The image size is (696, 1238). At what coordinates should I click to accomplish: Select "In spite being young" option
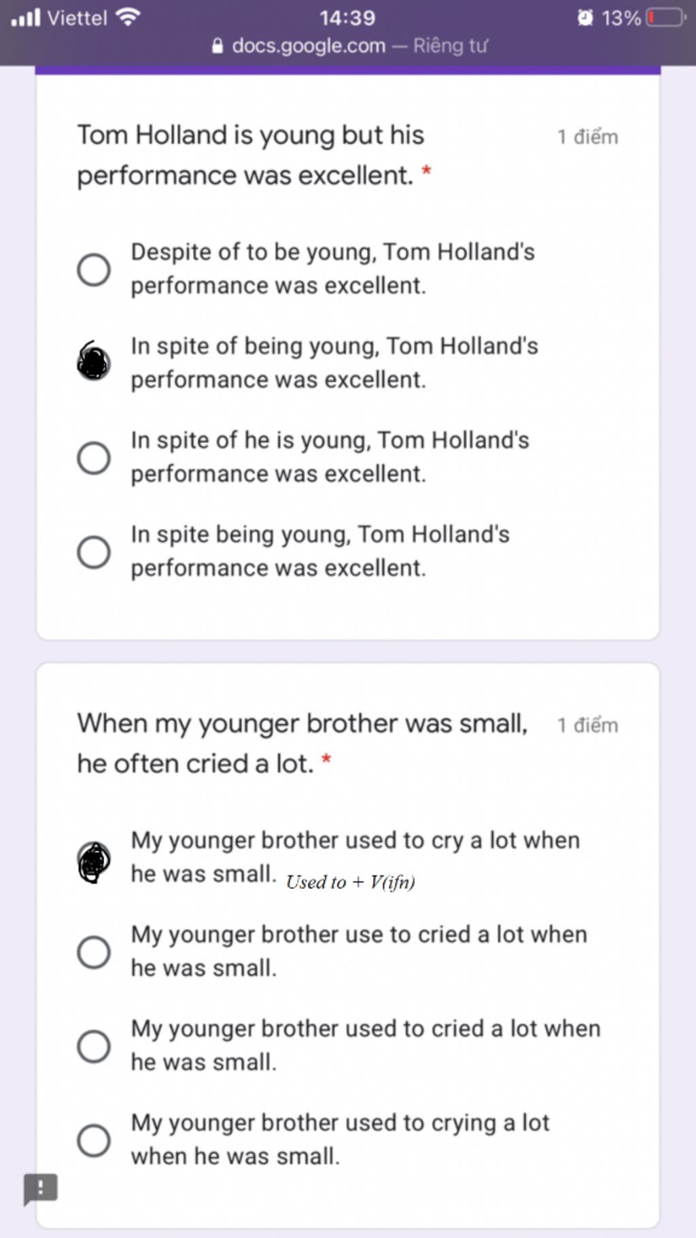(x=94, y=552)
